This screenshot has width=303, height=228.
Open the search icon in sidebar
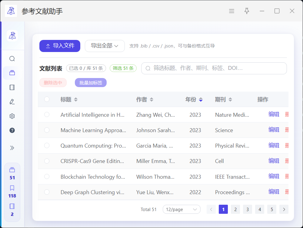point(12,59)
